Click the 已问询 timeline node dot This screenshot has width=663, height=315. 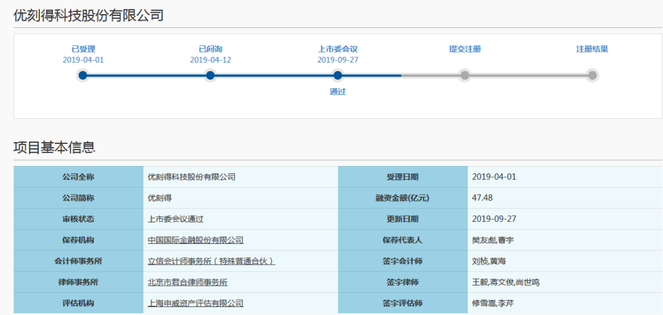[210, 75]
